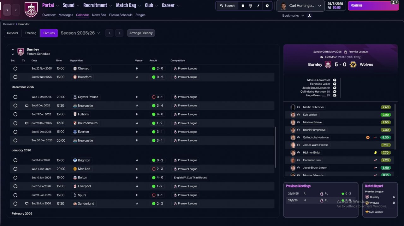Select the Everton fixture radio button
The height and width of the screenshot is (226, 404).
tap(15, 132)
